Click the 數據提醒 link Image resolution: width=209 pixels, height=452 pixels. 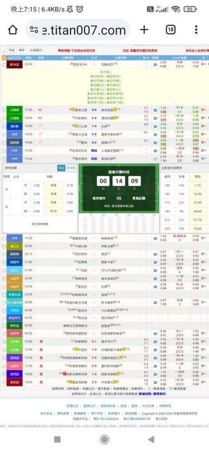click(145, 394)
